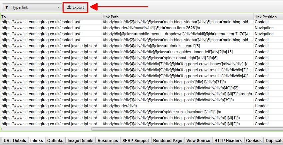Click crawl-javascript-seo URL in the Header row

49,106
